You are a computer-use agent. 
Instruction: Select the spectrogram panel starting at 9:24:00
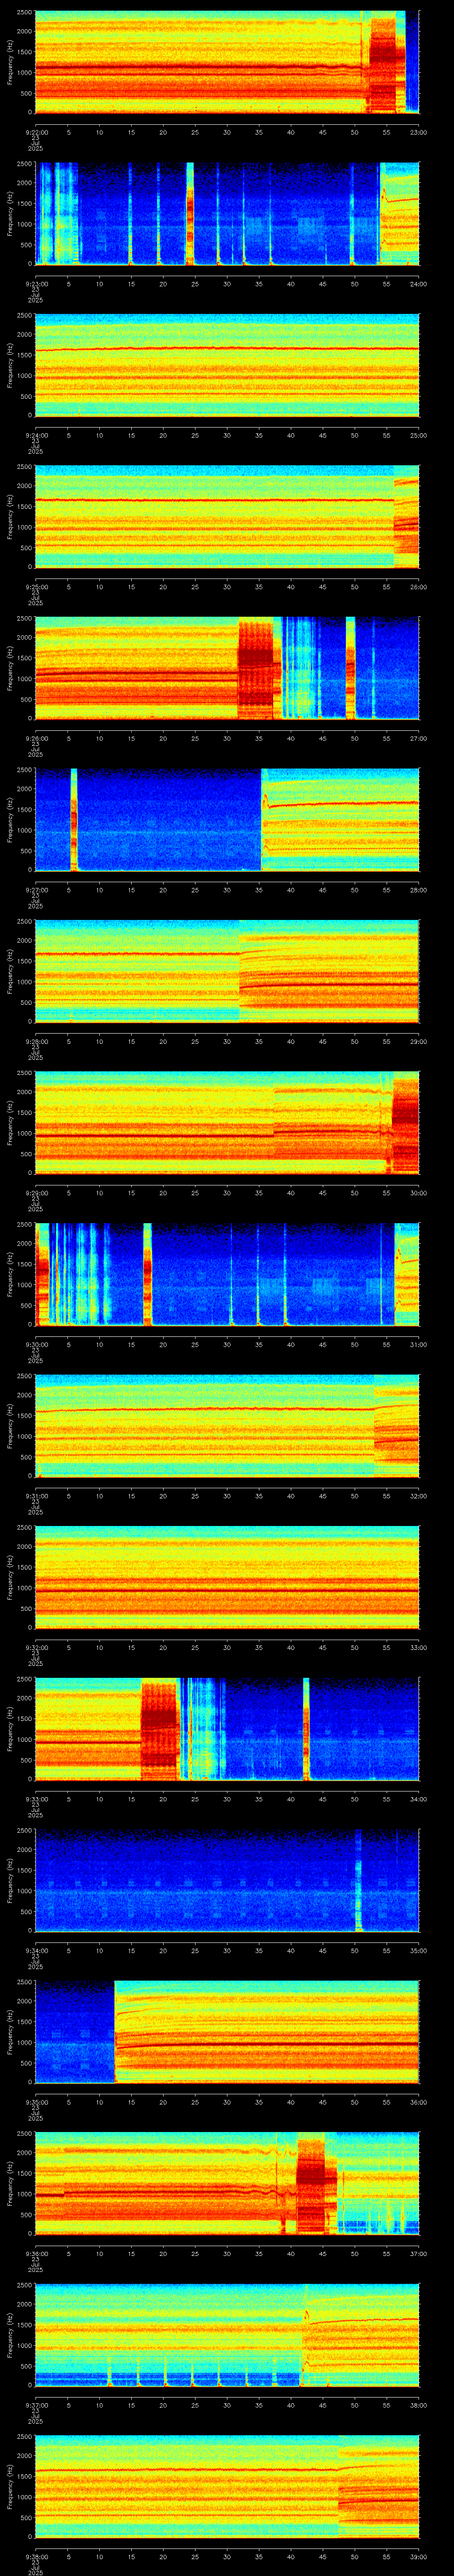227,365
